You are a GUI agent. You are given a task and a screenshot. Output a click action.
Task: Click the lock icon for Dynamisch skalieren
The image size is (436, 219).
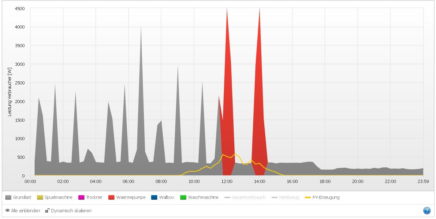47,210
